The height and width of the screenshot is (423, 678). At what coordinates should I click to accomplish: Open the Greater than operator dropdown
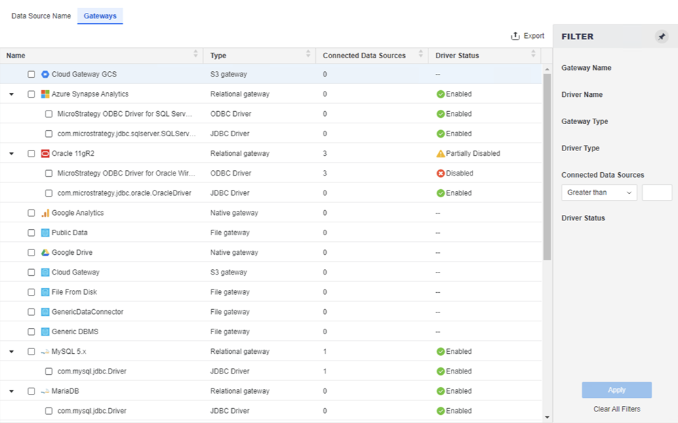(x=599, y=193)
